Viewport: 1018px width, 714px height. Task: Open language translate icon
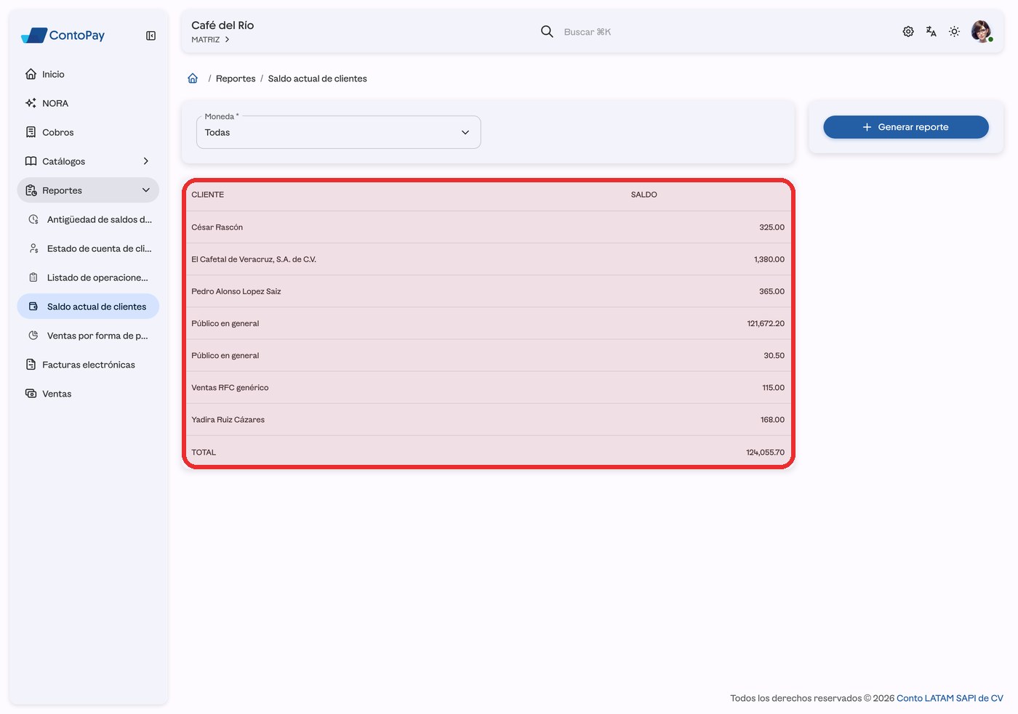click(931, 31)
